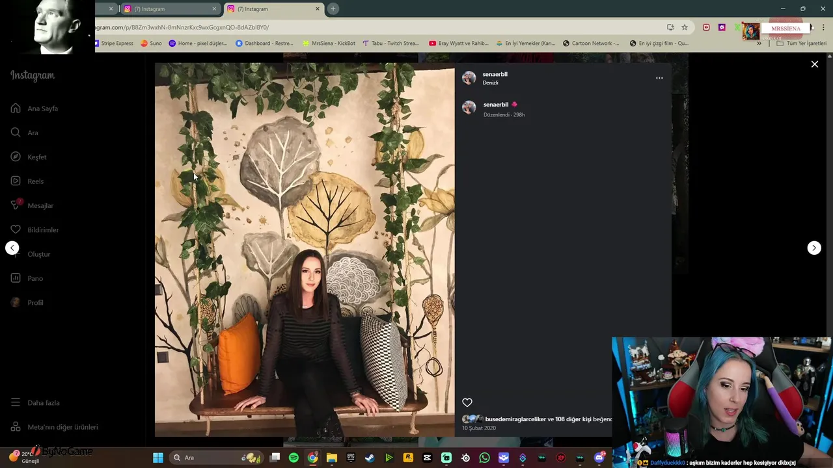Switch to the second Instagram browser tab

171,9
